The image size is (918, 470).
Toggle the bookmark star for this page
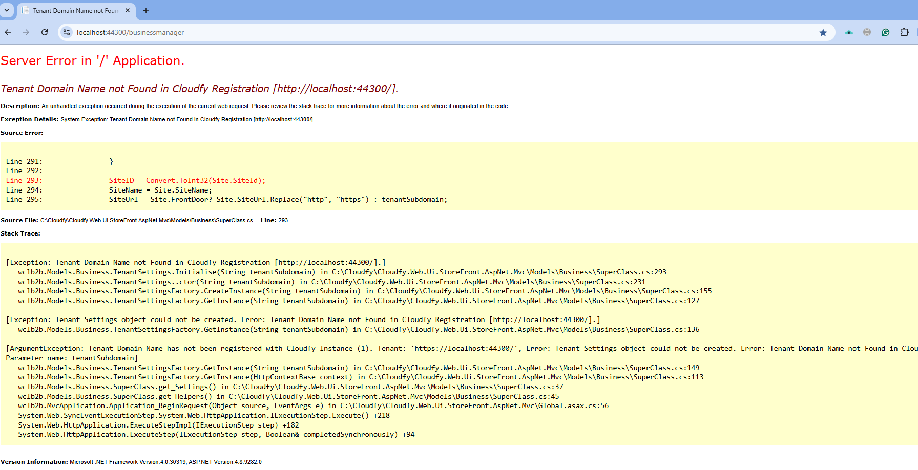pyautogui.click(x=823, y=32)
